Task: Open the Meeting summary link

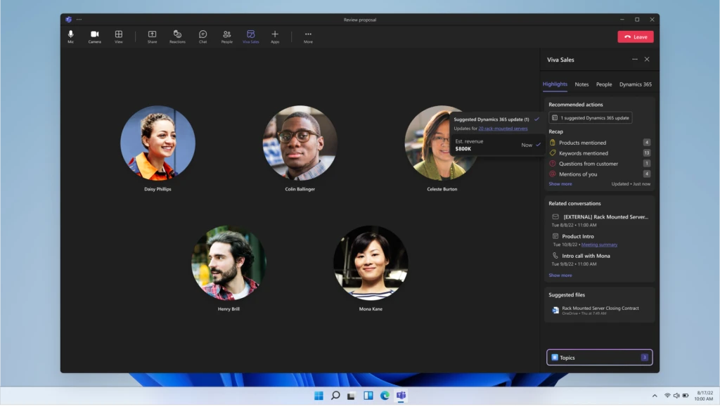Action: click(x=599, y=245)
